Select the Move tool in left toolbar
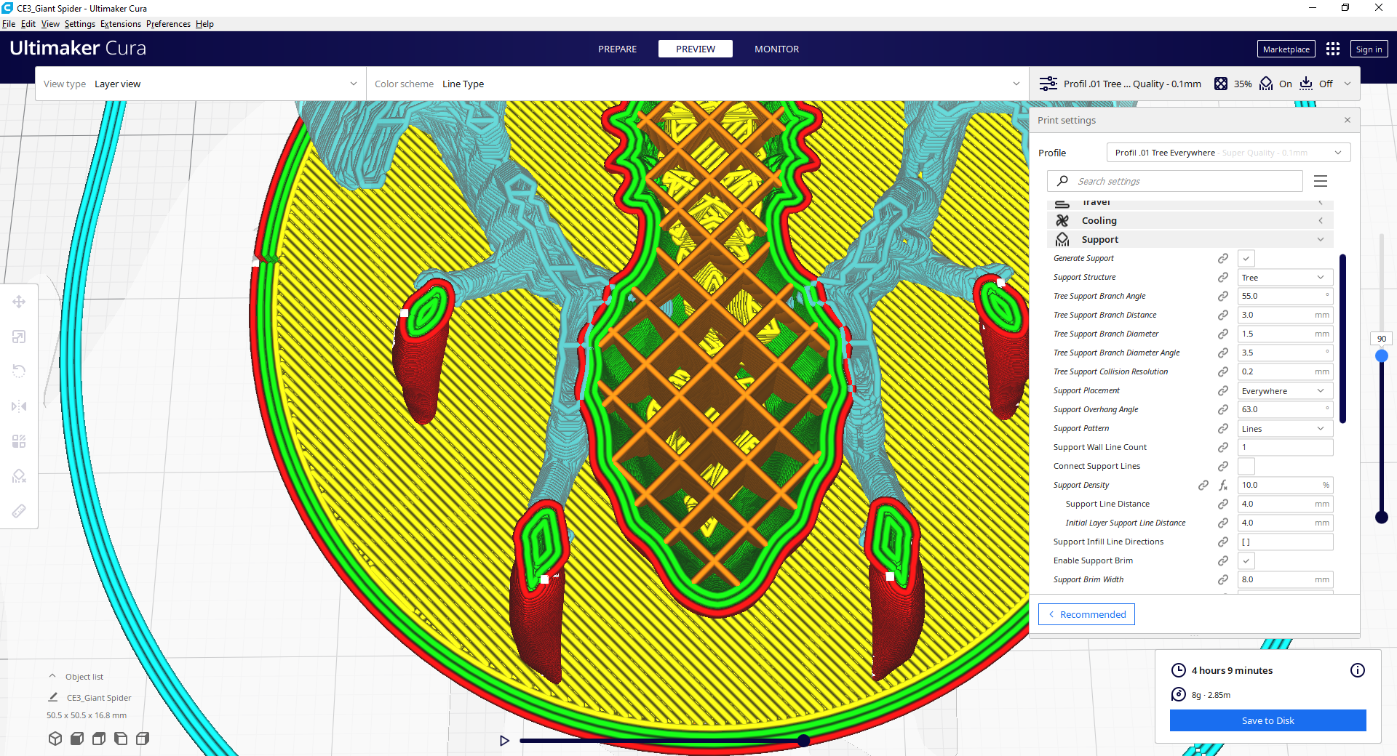This screenshot has width=1397, height=756. click(x=19, y=302)
